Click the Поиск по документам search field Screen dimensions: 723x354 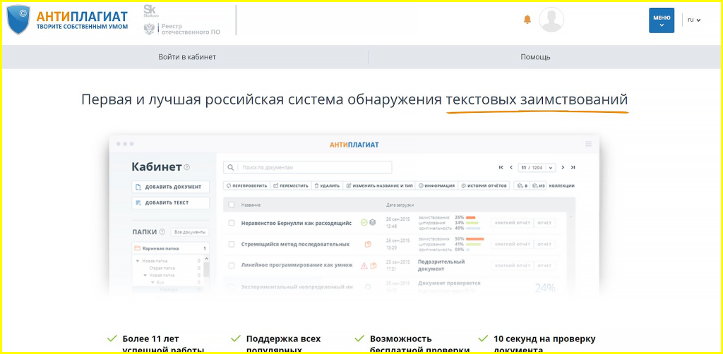pyautogui.click(x=308, y=168)
